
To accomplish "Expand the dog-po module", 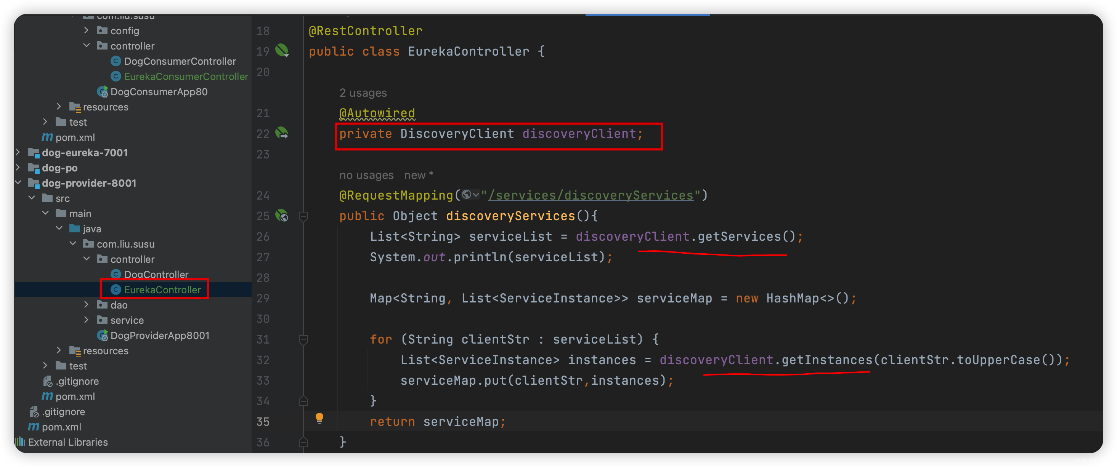I will (x=18, y=167).
